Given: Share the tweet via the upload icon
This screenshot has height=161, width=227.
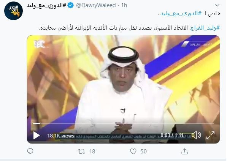Looking at the screenshot, I should (x=184, y=151).
